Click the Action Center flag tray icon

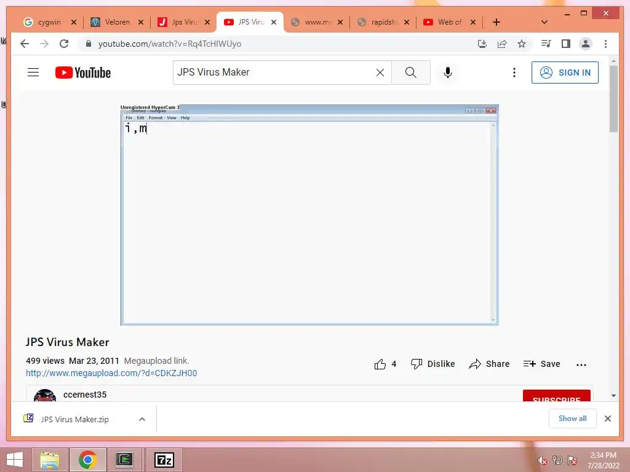click(572, 460)
